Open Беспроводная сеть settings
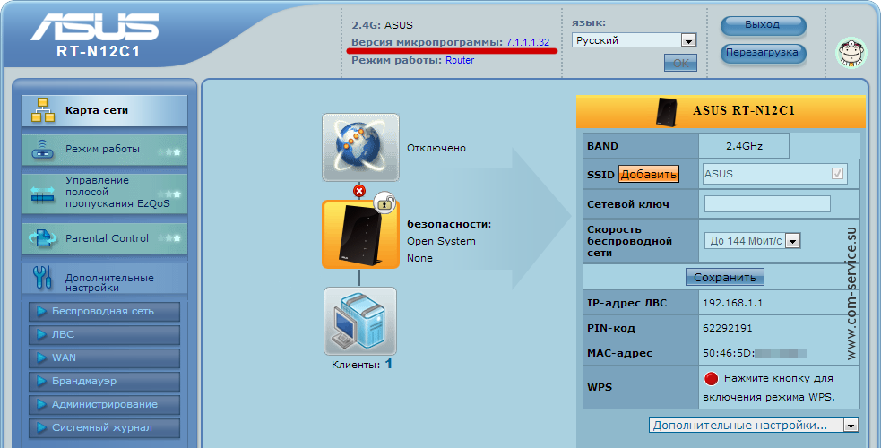Viewport: 881px width, 448px height. pyautogui.click(x=105, y=312)
